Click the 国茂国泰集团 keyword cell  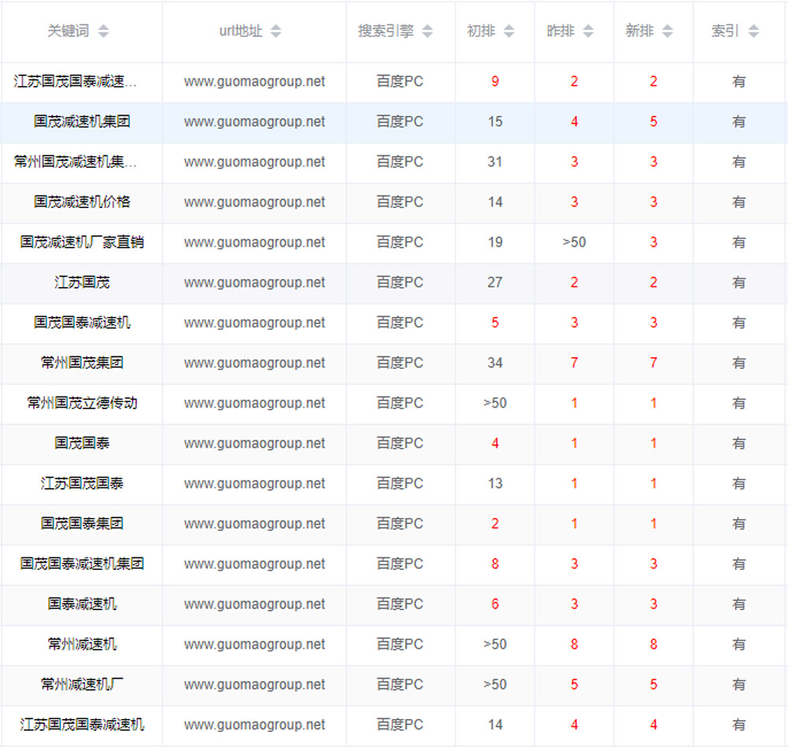[x=82, y=524]
